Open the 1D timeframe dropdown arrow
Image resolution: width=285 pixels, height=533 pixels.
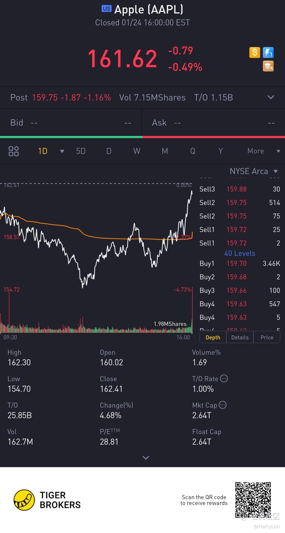pos(62,151)
